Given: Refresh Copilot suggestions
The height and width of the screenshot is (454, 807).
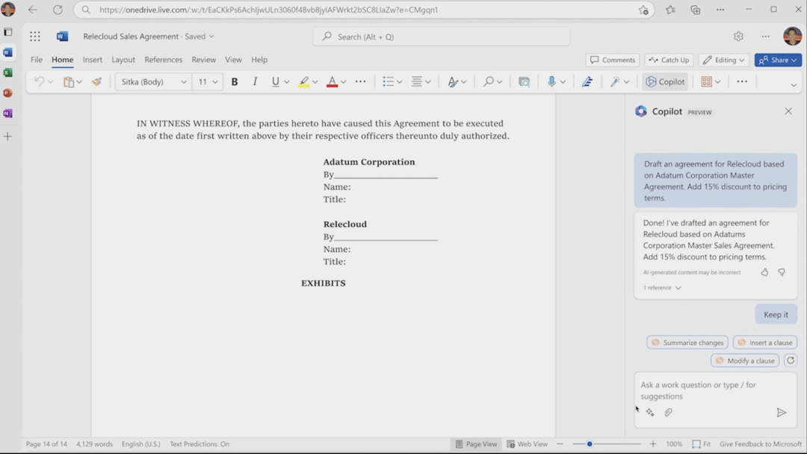Looking at the screenshot, I should pyautogui.click(x=790, y=361).
